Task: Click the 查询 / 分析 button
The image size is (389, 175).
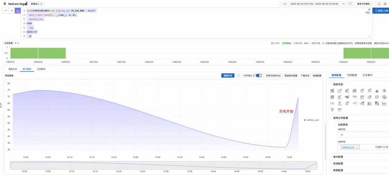Action: pyautogui.click(x=381, y=11)
